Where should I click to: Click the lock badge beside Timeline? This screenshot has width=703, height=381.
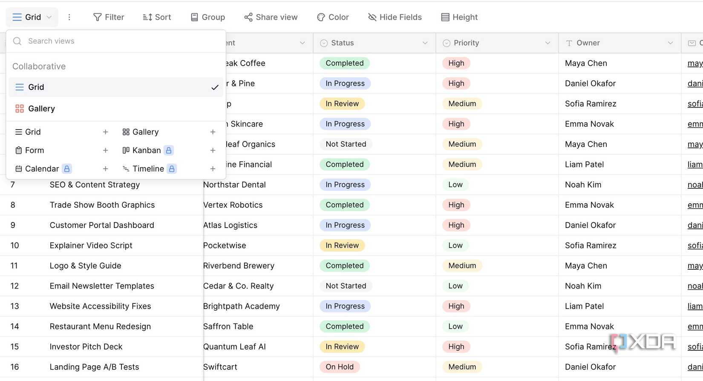pos(172,169)
